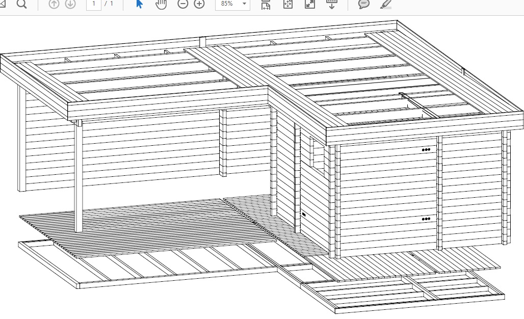
Task: Zoom out with minus button
Action: 182,4
